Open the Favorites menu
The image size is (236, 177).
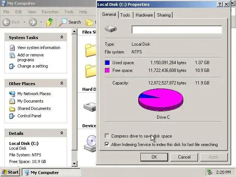50,12
